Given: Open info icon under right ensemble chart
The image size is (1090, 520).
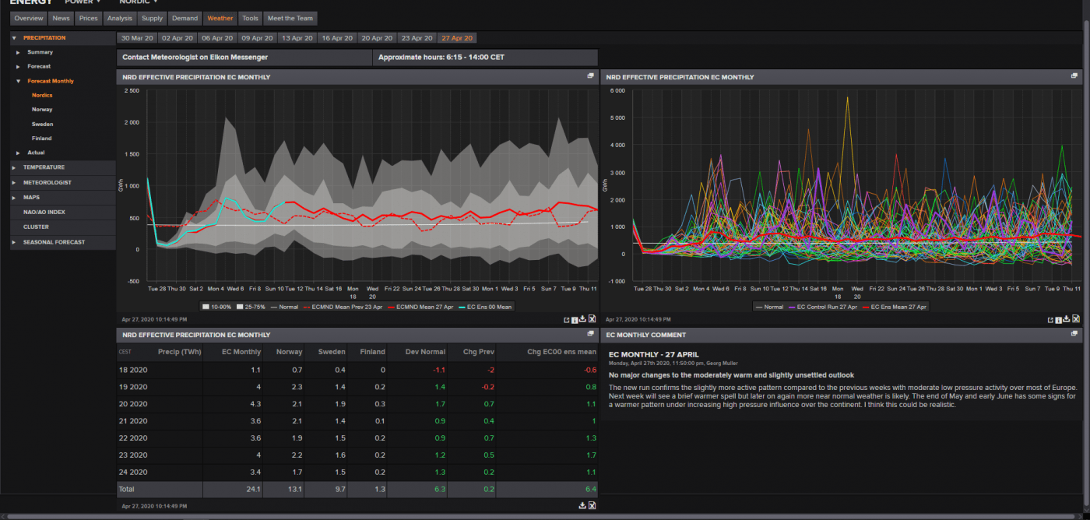Looking at the screenshot, I should click(1058, 319).
